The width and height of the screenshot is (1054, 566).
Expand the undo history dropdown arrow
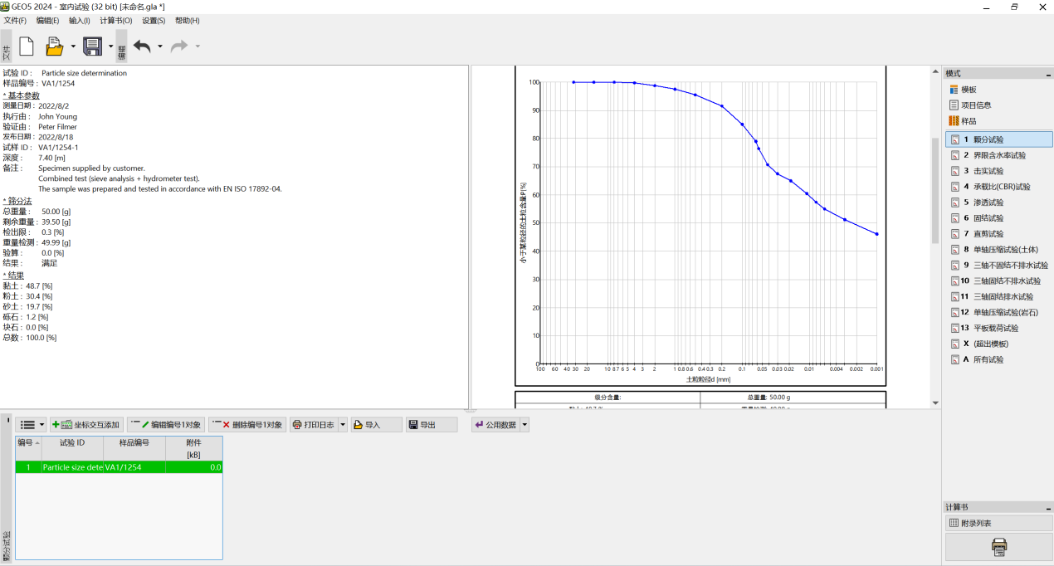(x=160, y=46)
